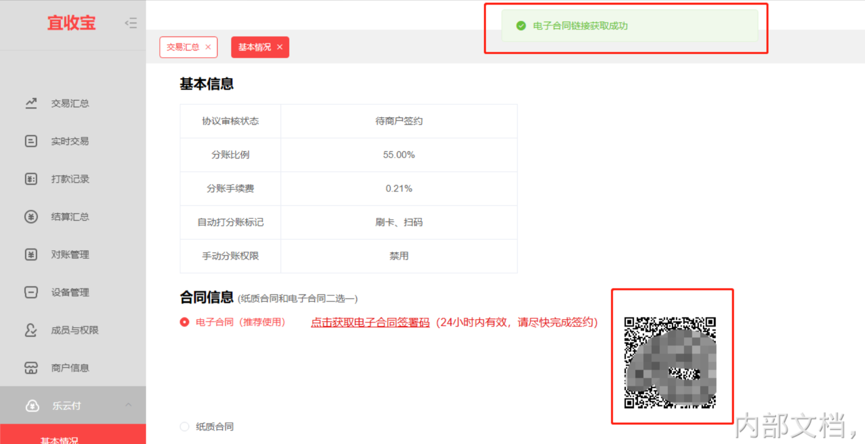Viewport: 865px width, 444px height.
Task: Collapse the sidebar using the fold icon
Action: coord(131,23)
